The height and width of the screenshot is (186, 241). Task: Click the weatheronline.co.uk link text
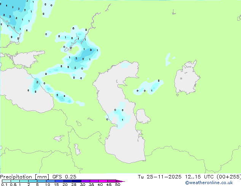209,183
